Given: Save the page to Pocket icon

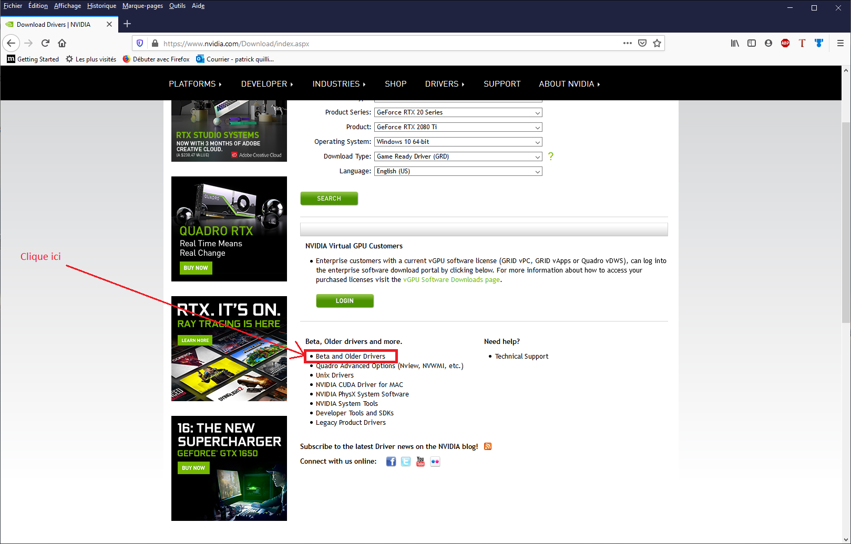Looking at the screenshot, I should pyautogui.click(x=642, y=43).
